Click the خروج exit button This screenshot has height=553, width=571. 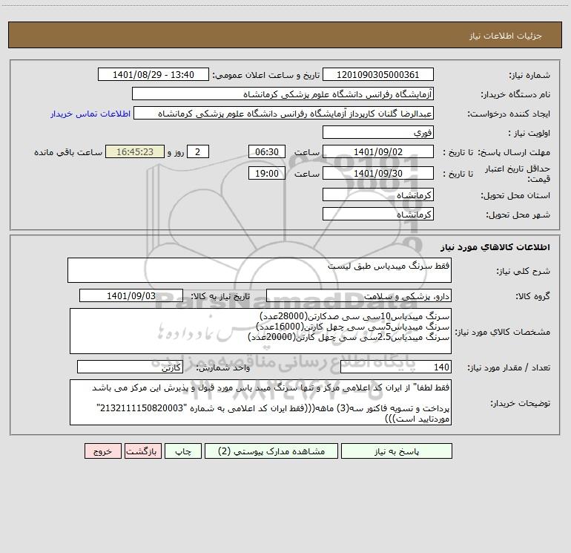point(102,451)
